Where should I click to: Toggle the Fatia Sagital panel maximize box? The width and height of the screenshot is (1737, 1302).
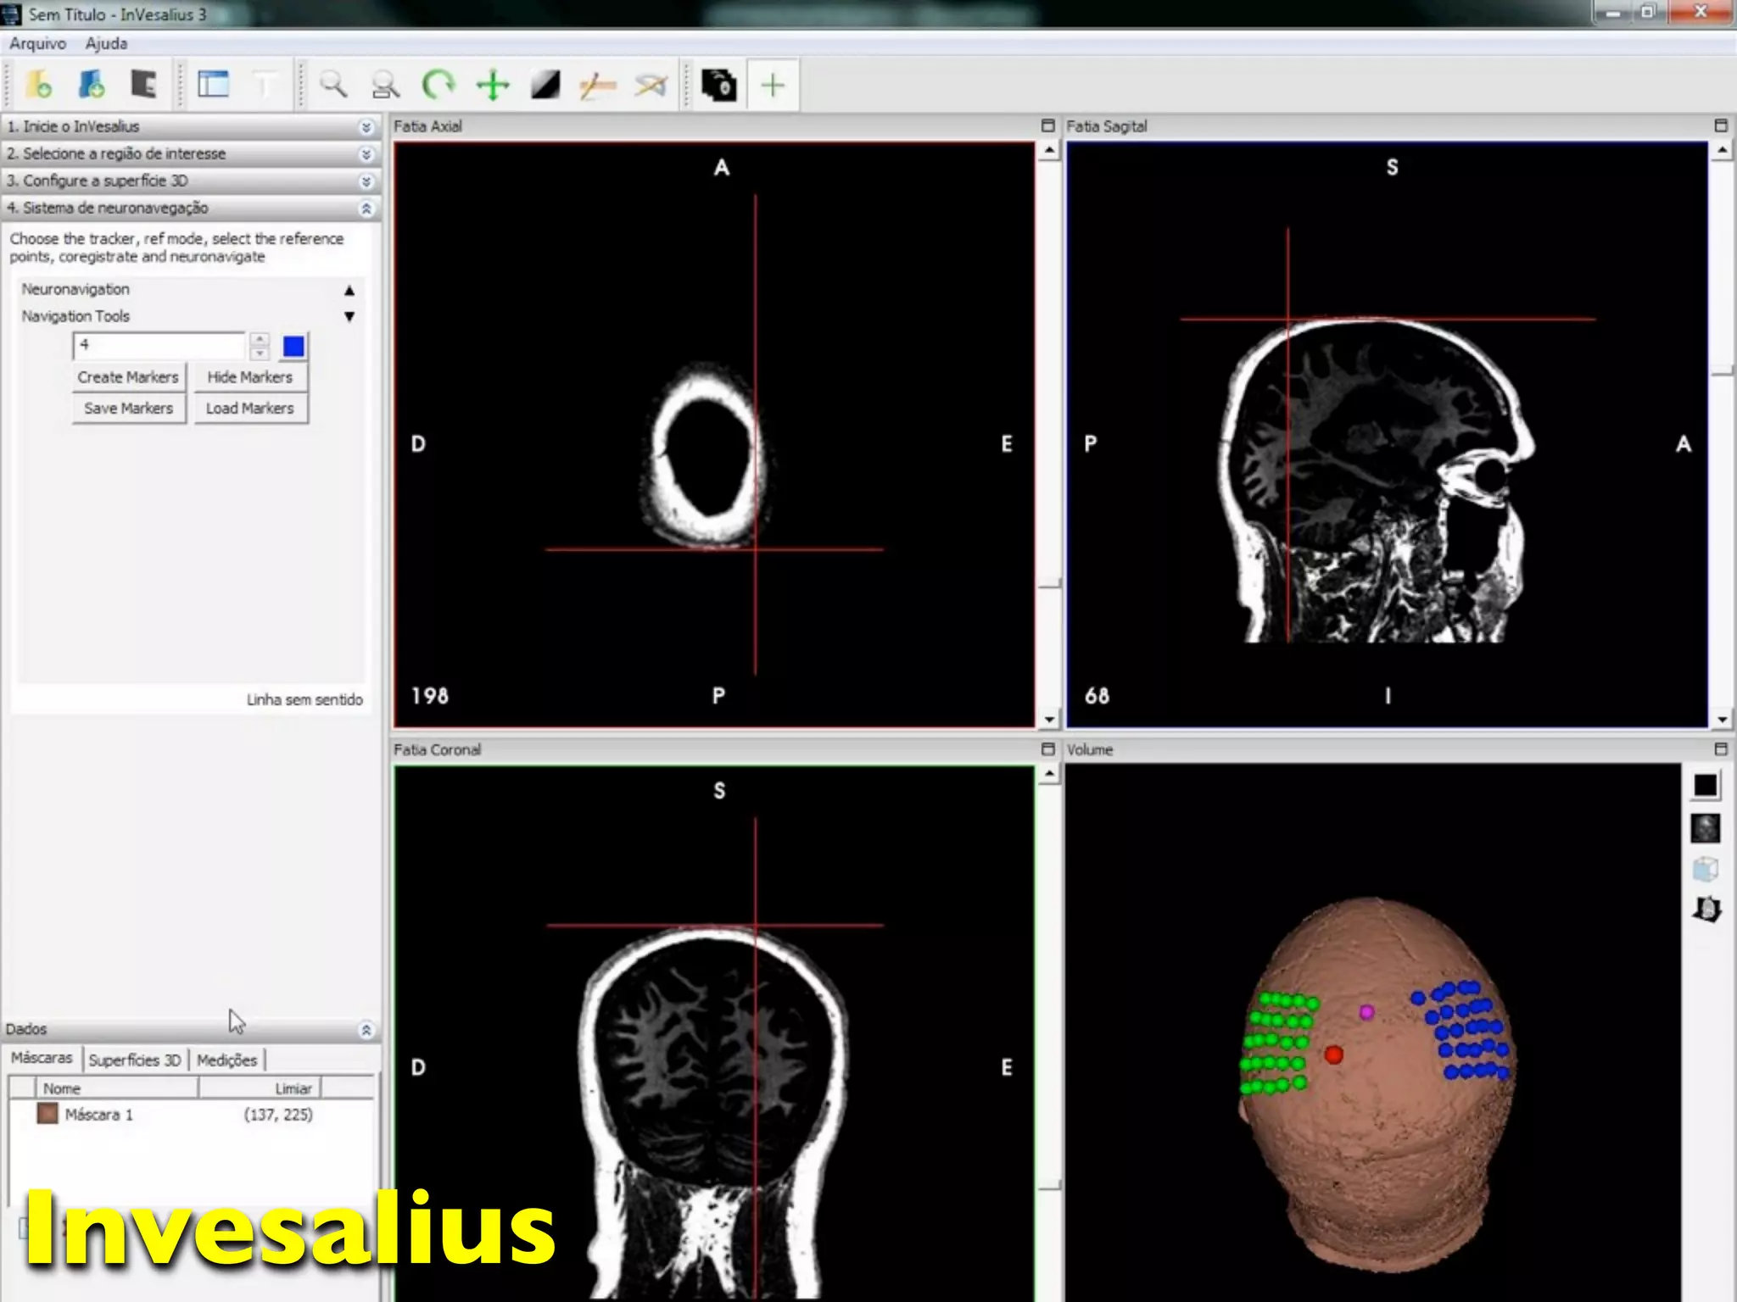[x=1721, y=125]
